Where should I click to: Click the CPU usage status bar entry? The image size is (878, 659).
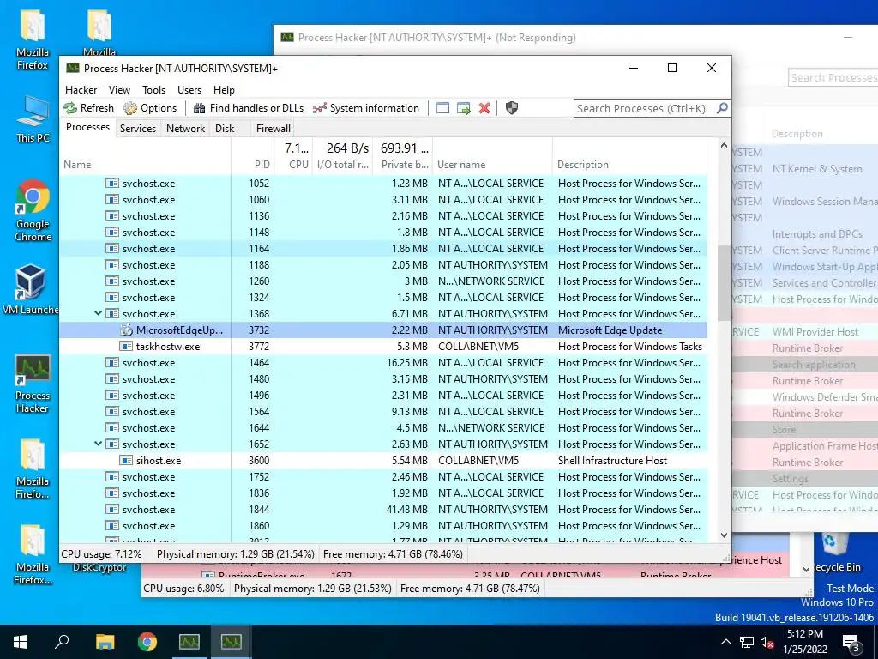(x=101, y=554)
